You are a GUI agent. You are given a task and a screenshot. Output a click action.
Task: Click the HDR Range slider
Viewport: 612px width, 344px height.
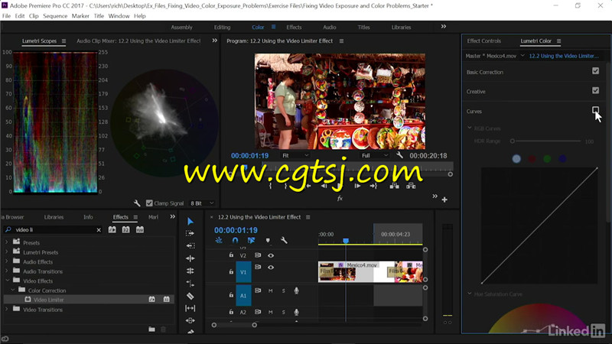click(x=546, y=141)
